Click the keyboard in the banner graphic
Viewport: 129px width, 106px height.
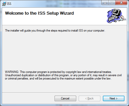click(111, 19)
